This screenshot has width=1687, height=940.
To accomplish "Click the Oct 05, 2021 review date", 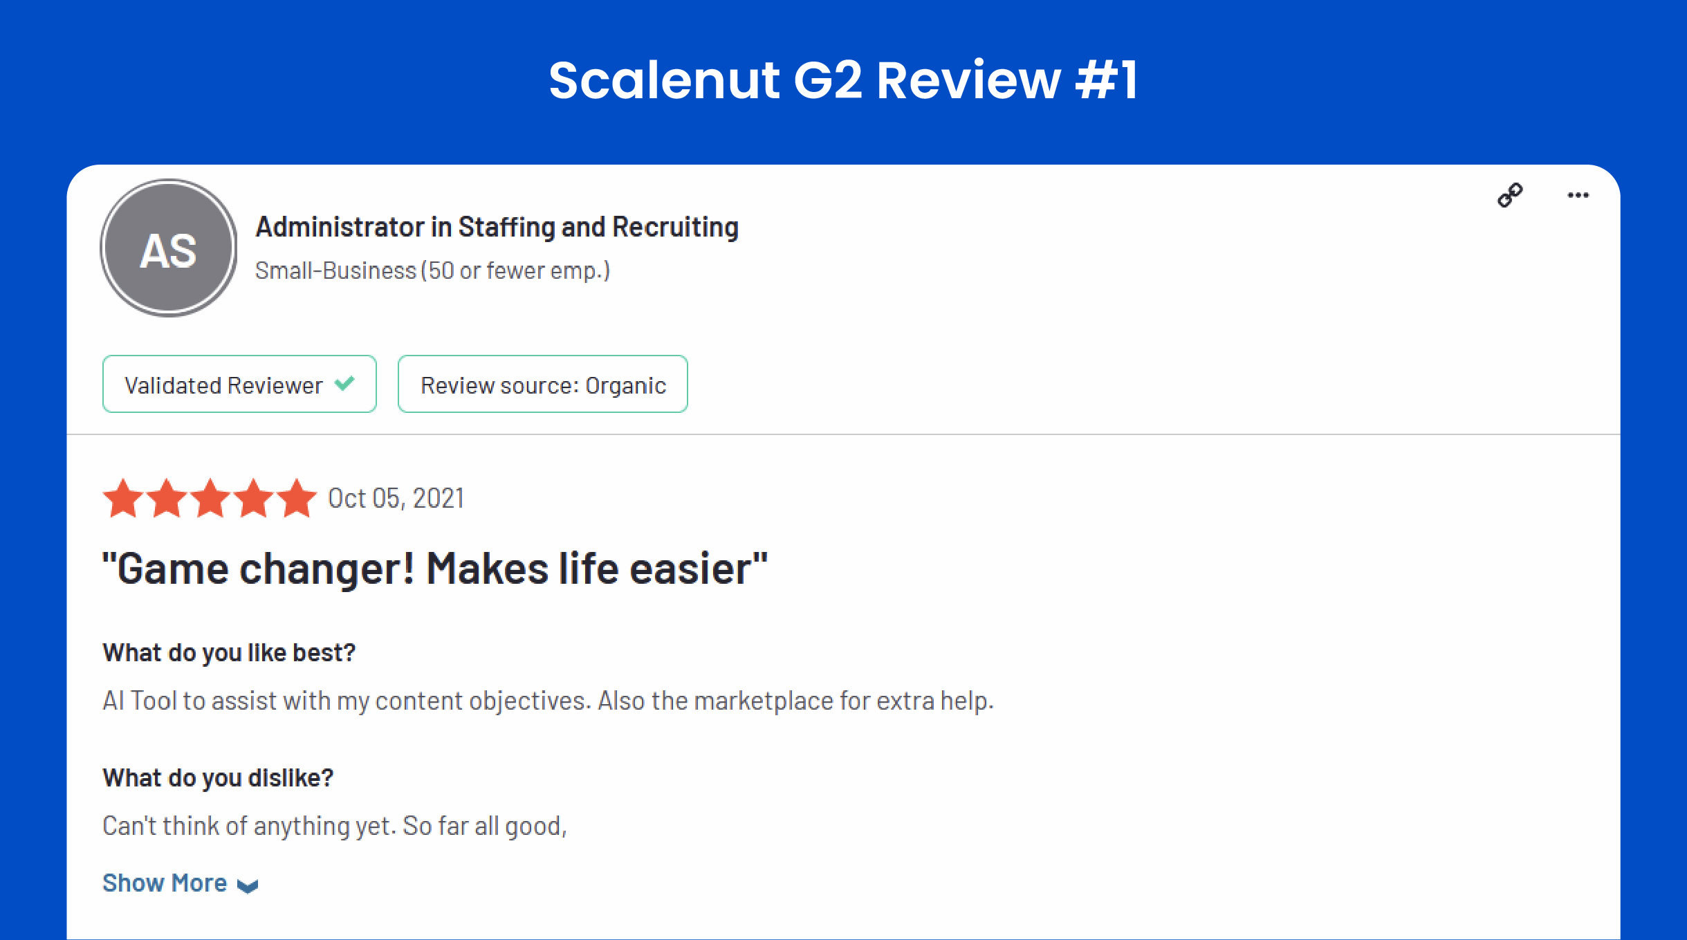I will 396,498.
